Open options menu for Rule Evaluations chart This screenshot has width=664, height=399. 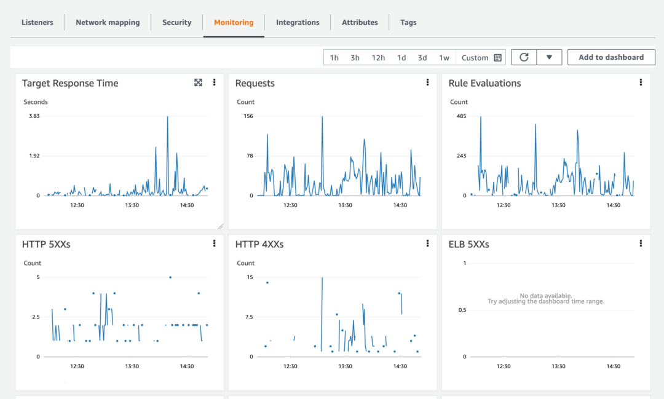coord(641,82)
